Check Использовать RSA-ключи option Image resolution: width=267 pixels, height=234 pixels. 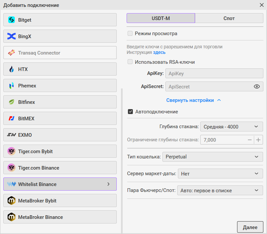click(130, 62)
